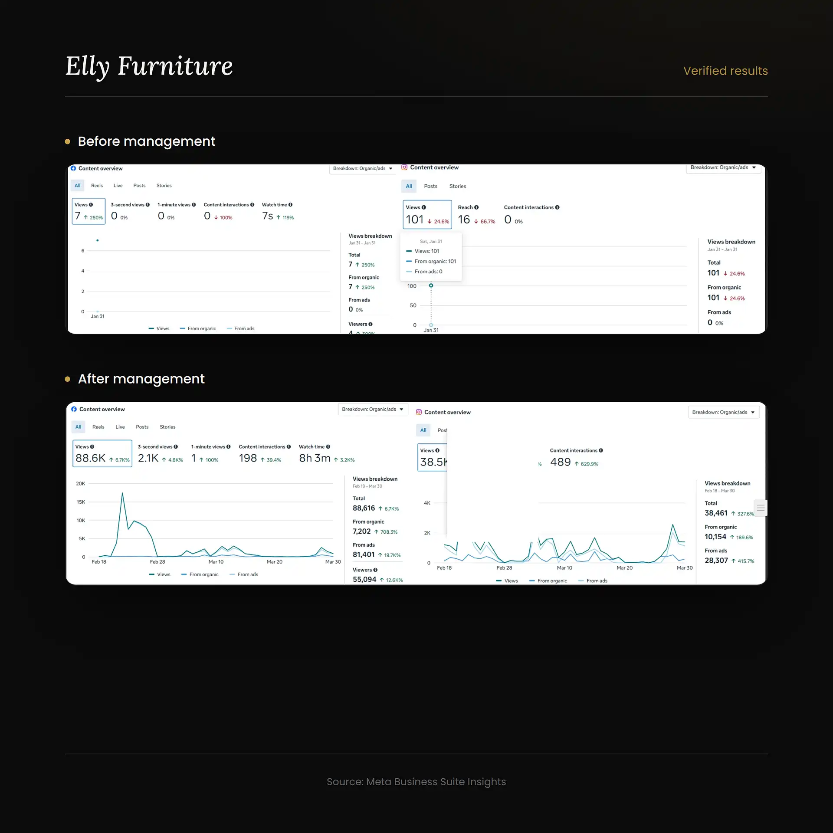The height and width of the screenshot is (833, 833).
Task: Click info icon beside 3-second views showing 2.1K
Action: coord(176,446)
